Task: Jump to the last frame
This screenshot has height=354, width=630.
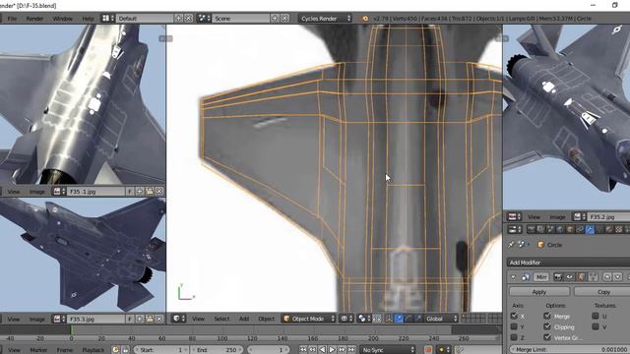Action: pos(351,350)
